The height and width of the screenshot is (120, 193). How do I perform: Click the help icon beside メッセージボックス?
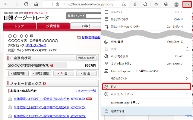tap(44, 84)
